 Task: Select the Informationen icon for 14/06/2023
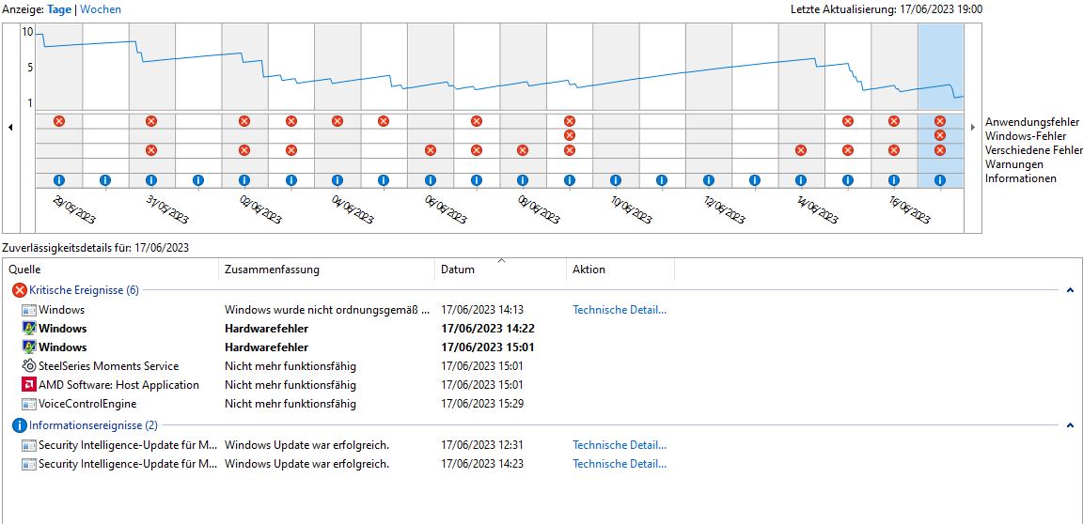[x=801, y=180]
